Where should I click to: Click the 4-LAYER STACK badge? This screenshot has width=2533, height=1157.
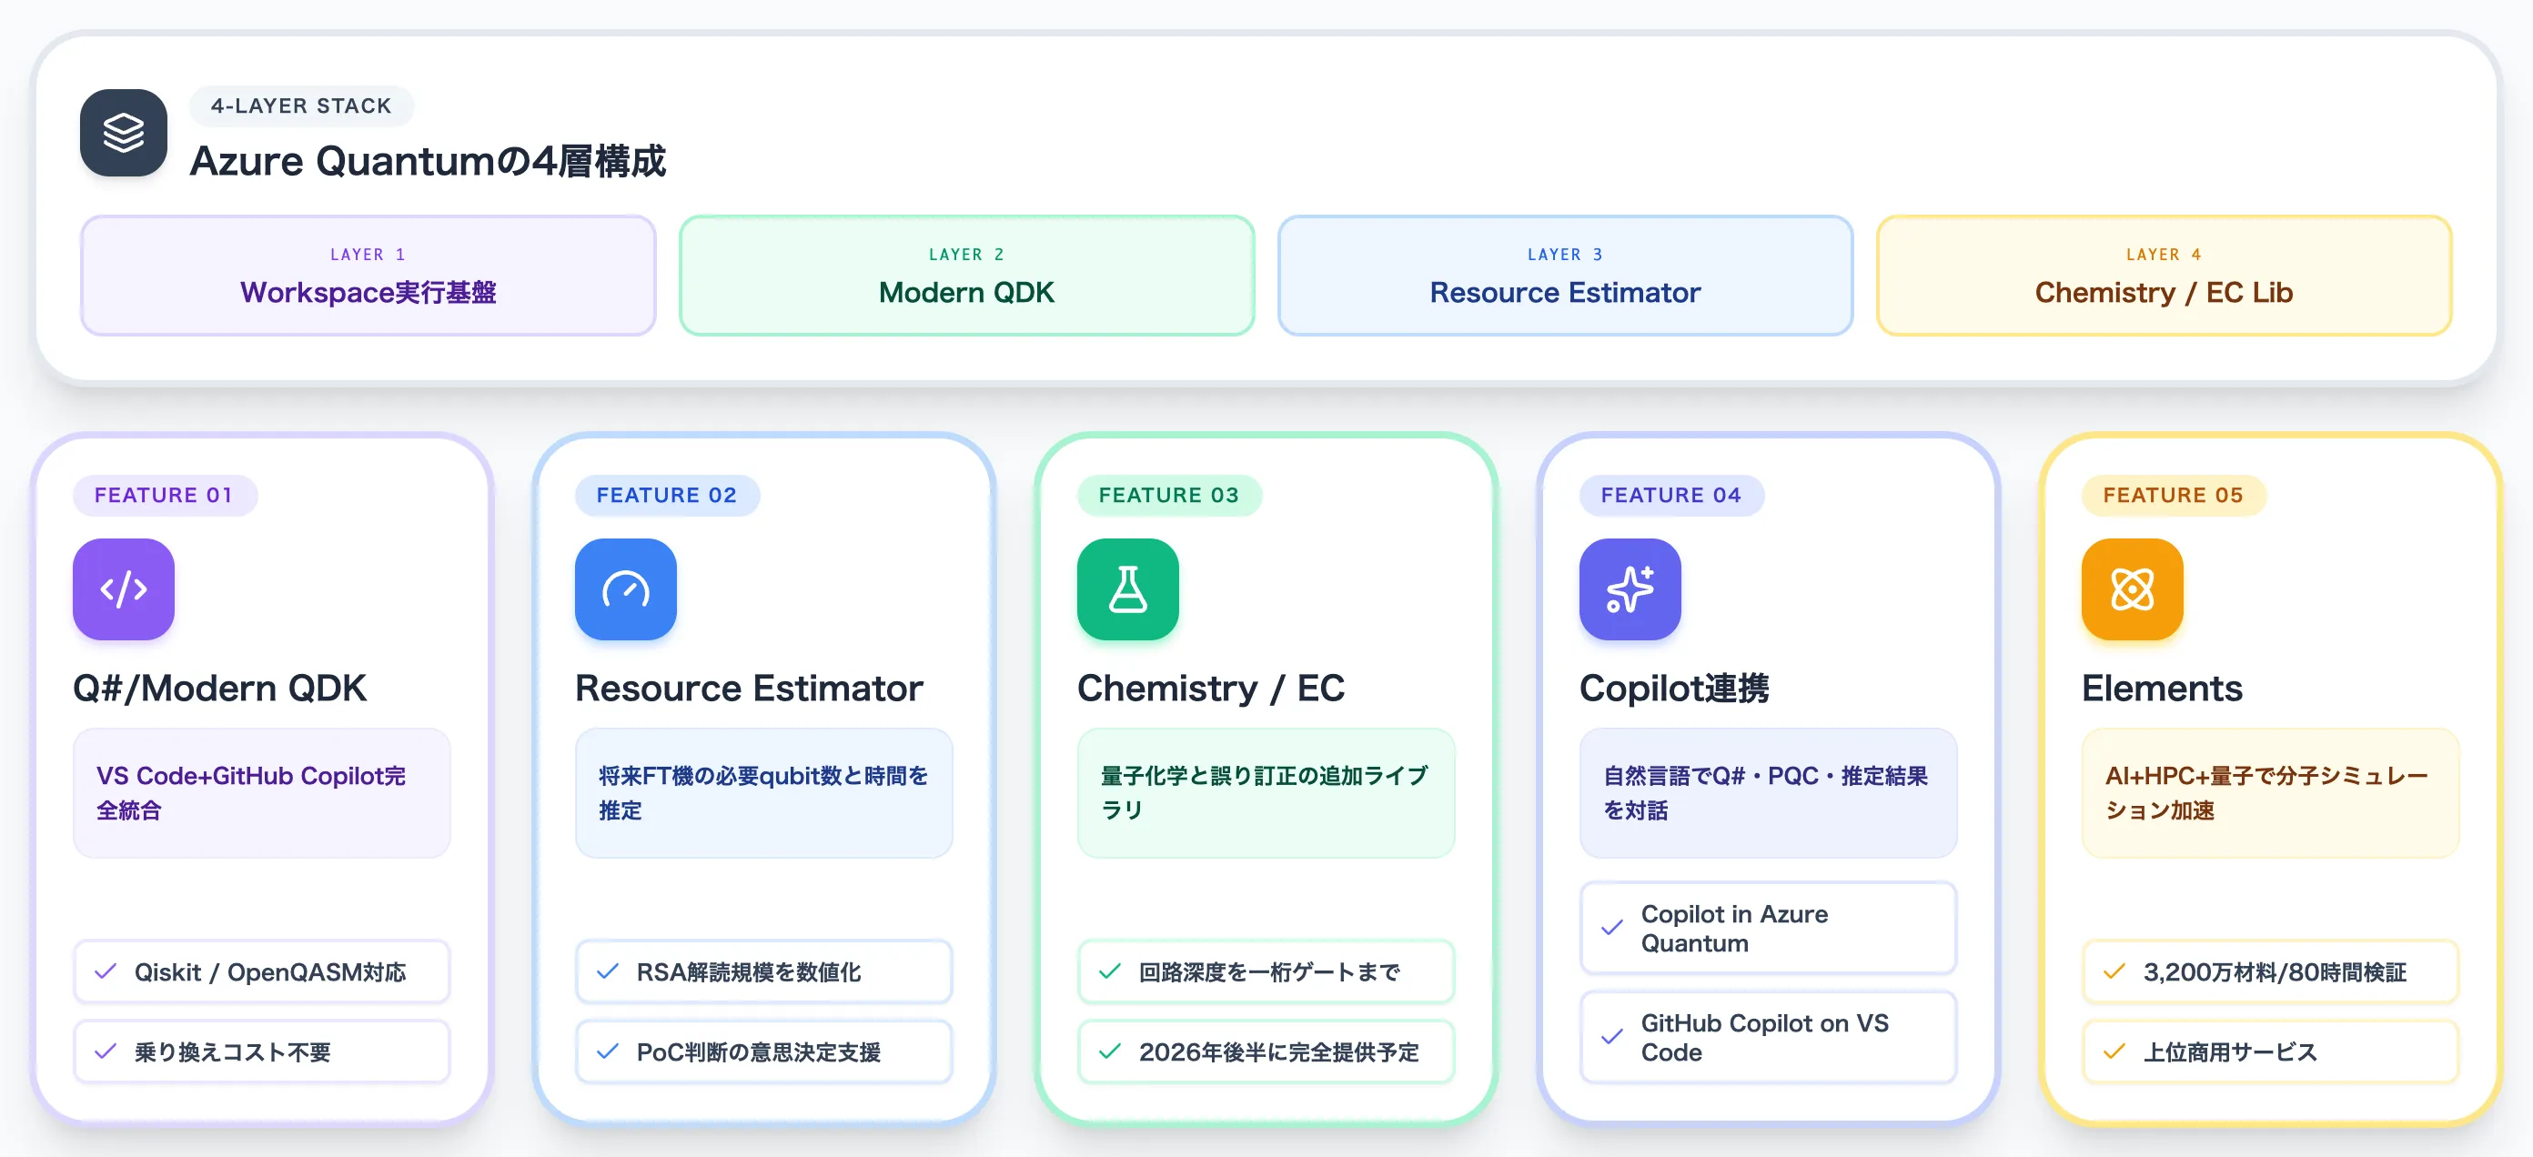coord(301,106)
